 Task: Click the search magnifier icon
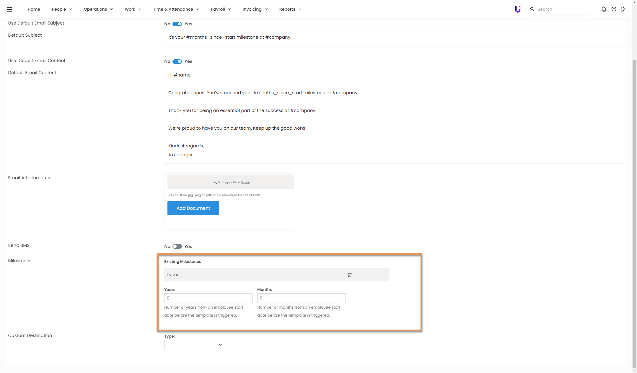tap(532, 9)
